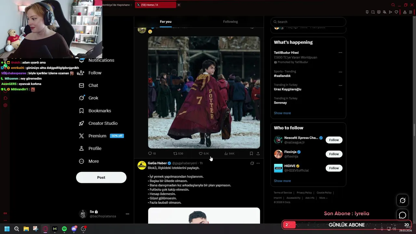The width and height of the screenshot is (416, 234).
Task: Switch to the Following tab
Action: (230, 21)
